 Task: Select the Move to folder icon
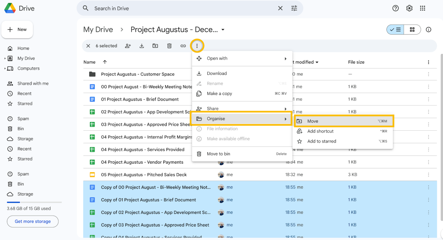point(155,46)
